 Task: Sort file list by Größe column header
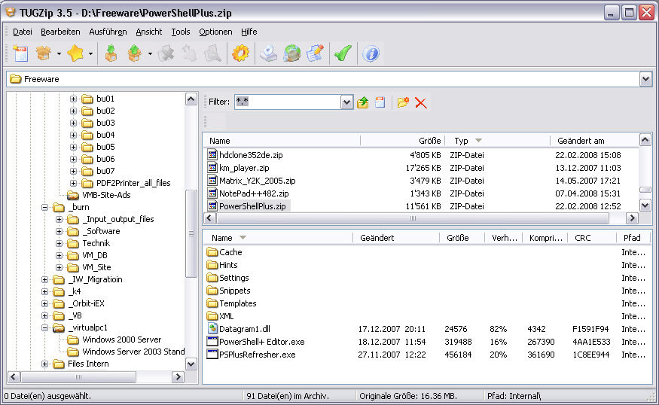[403, 141]
